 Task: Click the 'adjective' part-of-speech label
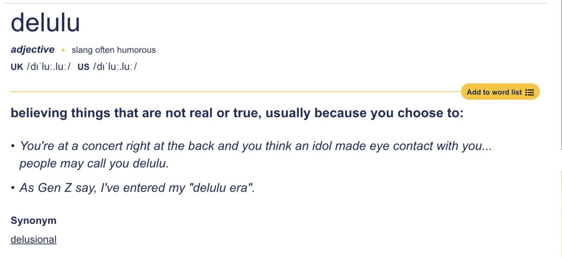coord(32,50)
